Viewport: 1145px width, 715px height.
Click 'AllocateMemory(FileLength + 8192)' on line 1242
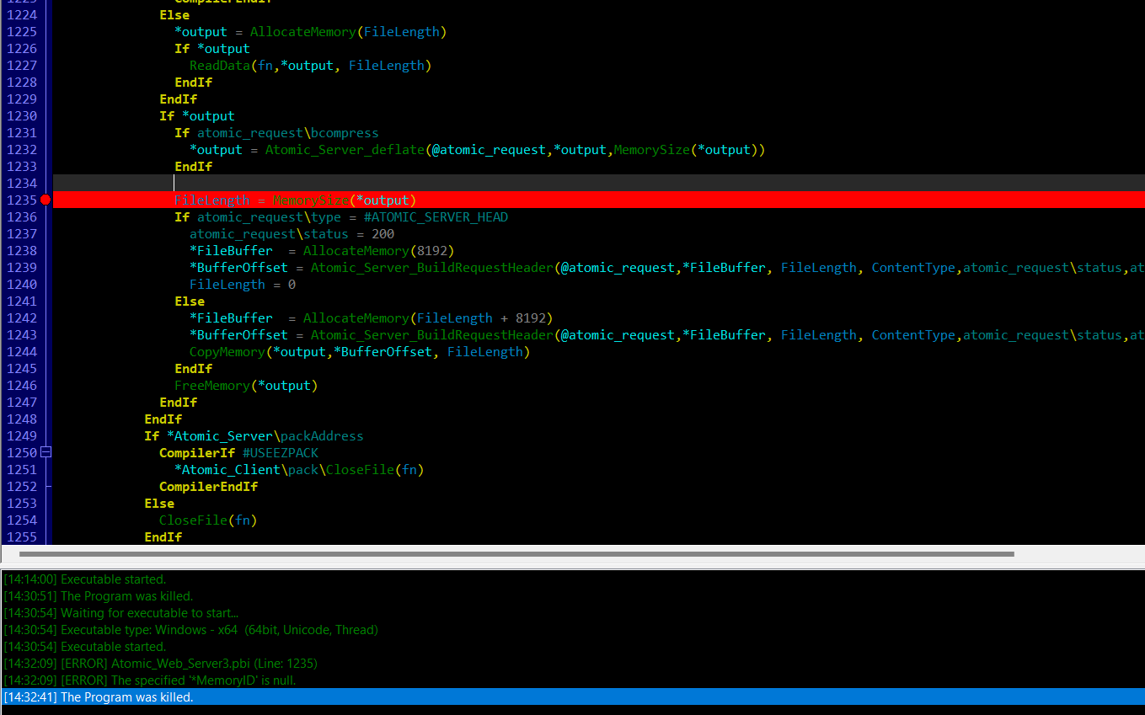427,317
